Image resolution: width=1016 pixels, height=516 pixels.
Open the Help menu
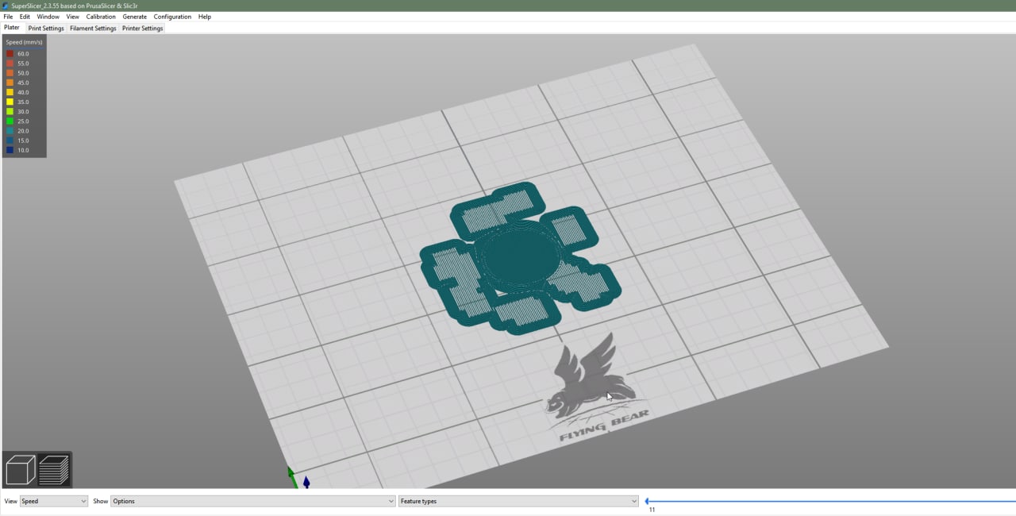pos(205,17)
